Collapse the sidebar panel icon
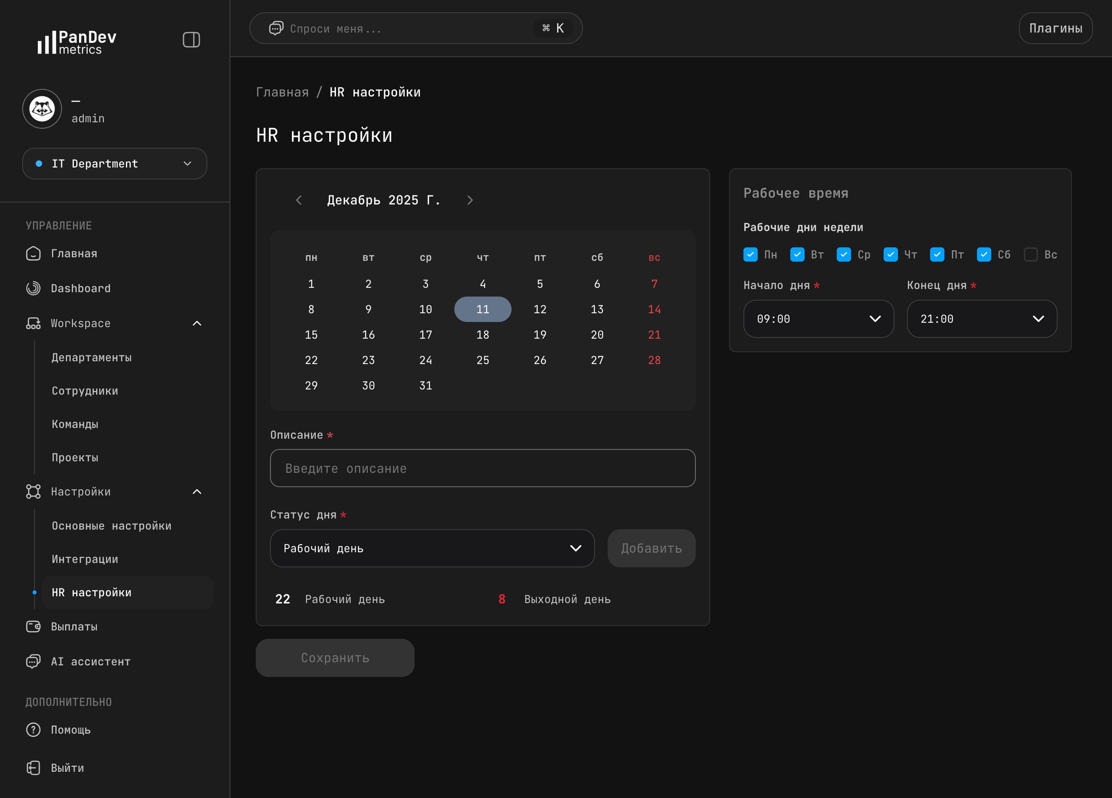This screenshot has width=1112, height=798. click(x=191, y=40)
